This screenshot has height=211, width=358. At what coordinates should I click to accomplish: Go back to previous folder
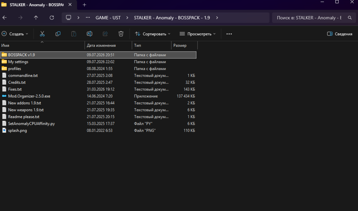(5, 18)
